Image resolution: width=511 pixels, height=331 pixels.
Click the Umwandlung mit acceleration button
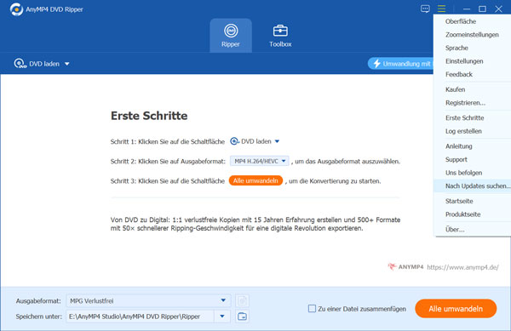point(401,64)
